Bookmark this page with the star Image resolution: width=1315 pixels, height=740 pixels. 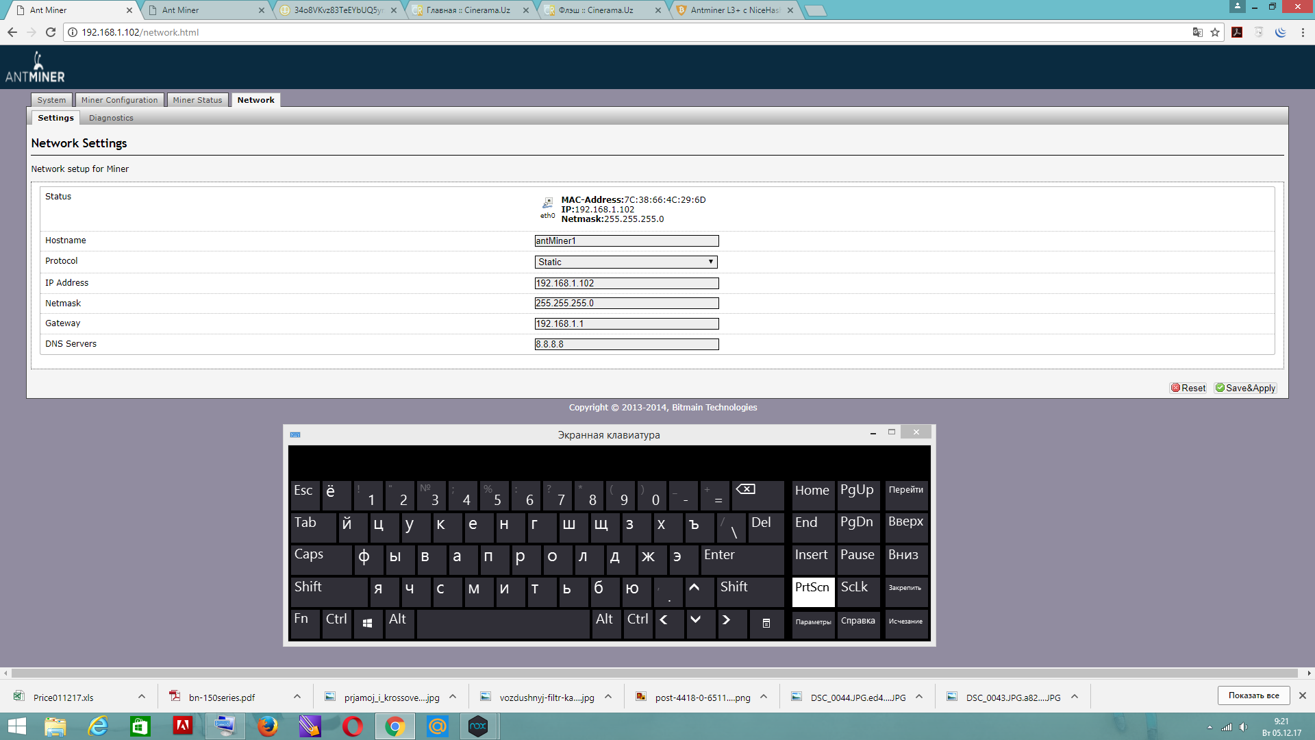[1215, 32]
